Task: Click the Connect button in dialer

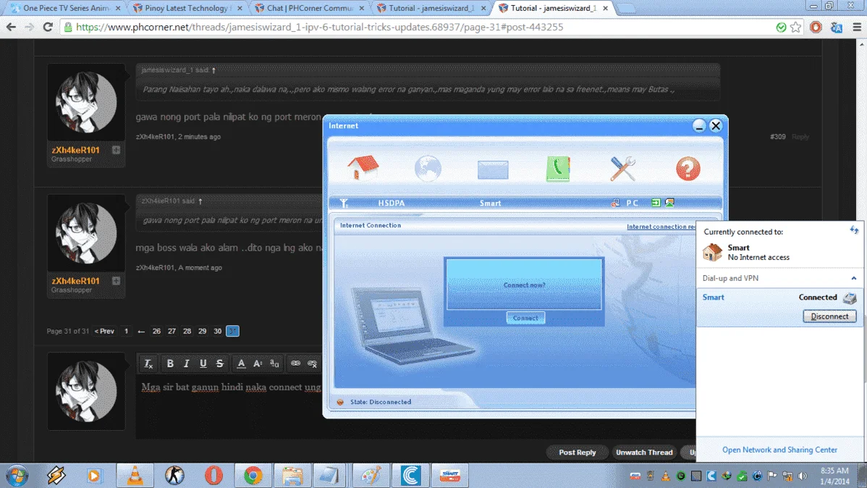Action: pos(525,318)
